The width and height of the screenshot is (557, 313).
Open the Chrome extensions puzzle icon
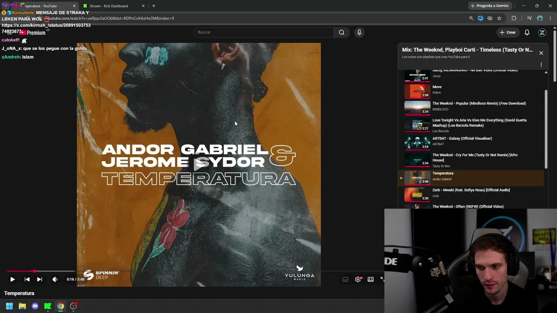(x=514, y=18)
